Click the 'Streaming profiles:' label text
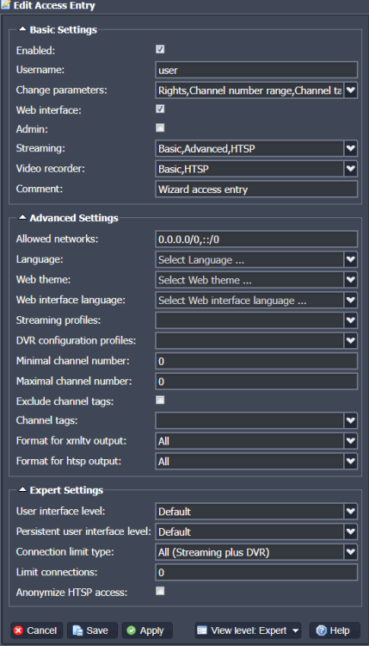This screenshot has height=646, width=369. tap(58, 320)
